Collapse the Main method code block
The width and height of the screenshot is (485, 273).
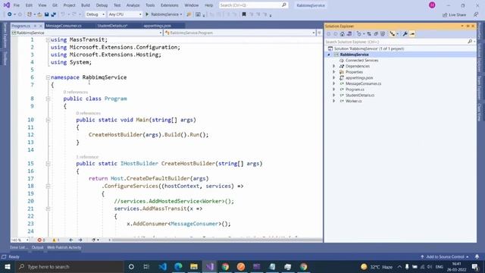point(48,120)
